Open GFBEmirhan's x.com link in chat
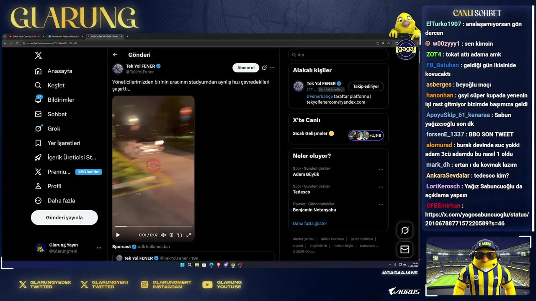Image resolution: width=536 pixels, height=301 pixels. coord(477,219)
